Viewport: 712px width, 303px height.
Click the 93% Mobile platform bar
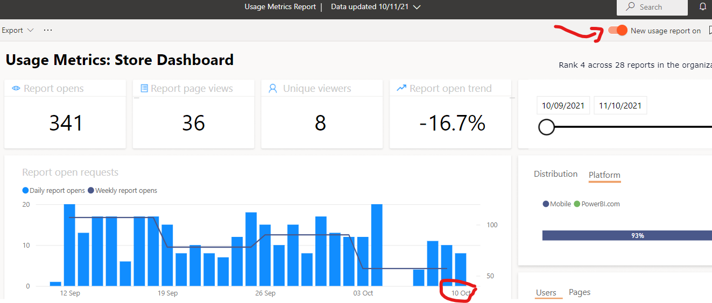[x=627, y=235]
